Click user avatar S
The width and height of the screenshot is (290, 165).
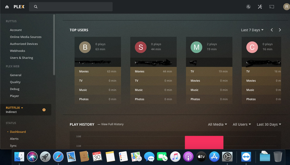click(141, 47)
